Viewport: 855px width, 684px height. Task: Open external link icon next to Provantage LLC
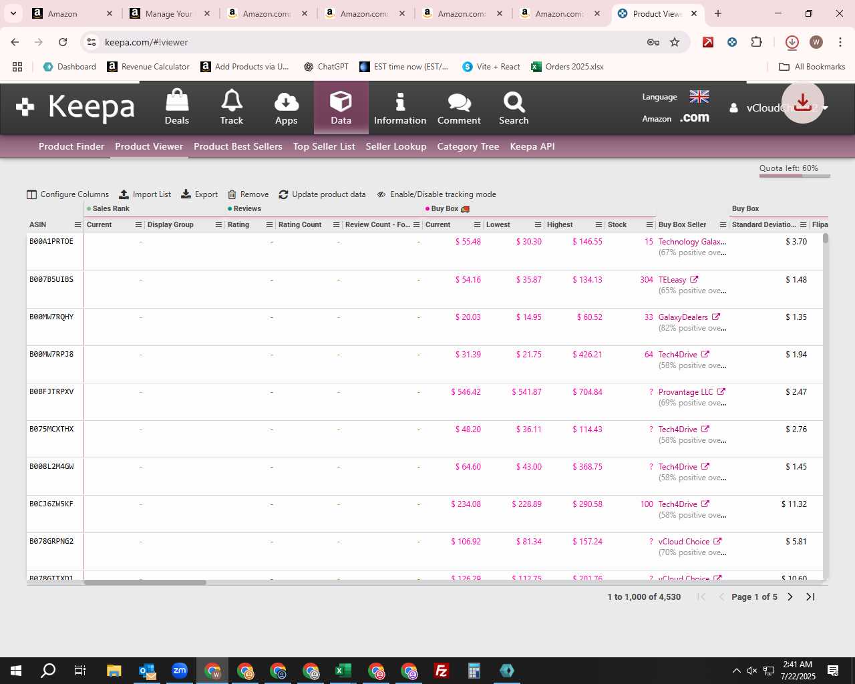(x=721, y=392)
